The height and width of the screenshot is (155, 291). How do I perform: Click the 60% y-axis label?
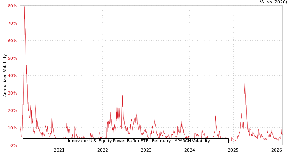click(12, 41)
